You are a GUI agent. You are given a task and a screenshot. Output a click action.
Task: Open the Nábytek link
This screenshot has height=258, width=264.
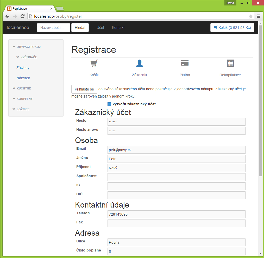coord(23,78)
